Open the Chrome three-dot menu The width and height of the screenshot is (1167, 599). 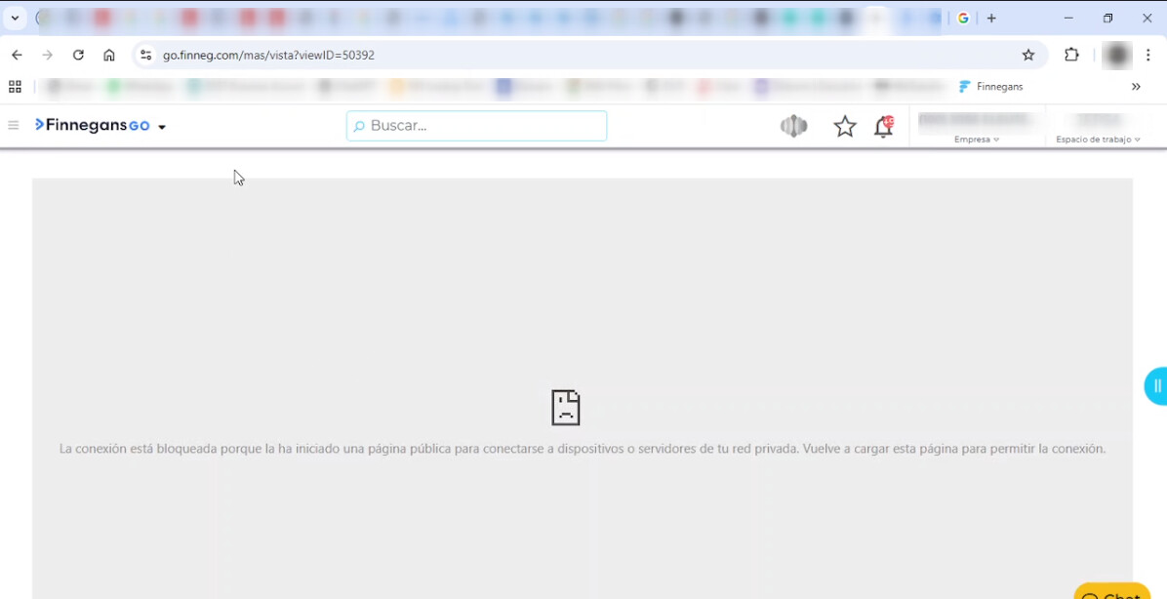point(1148,56)
